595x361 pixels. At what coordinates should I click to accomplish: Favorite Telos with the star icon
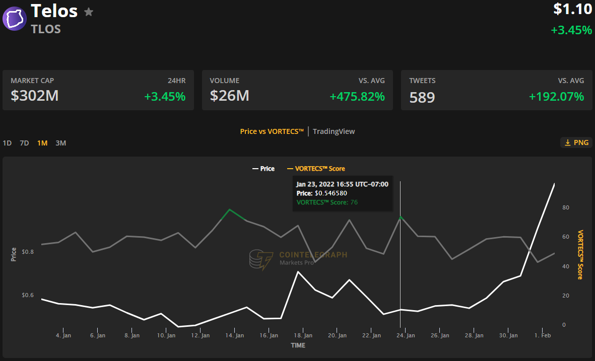click(89, 12)
